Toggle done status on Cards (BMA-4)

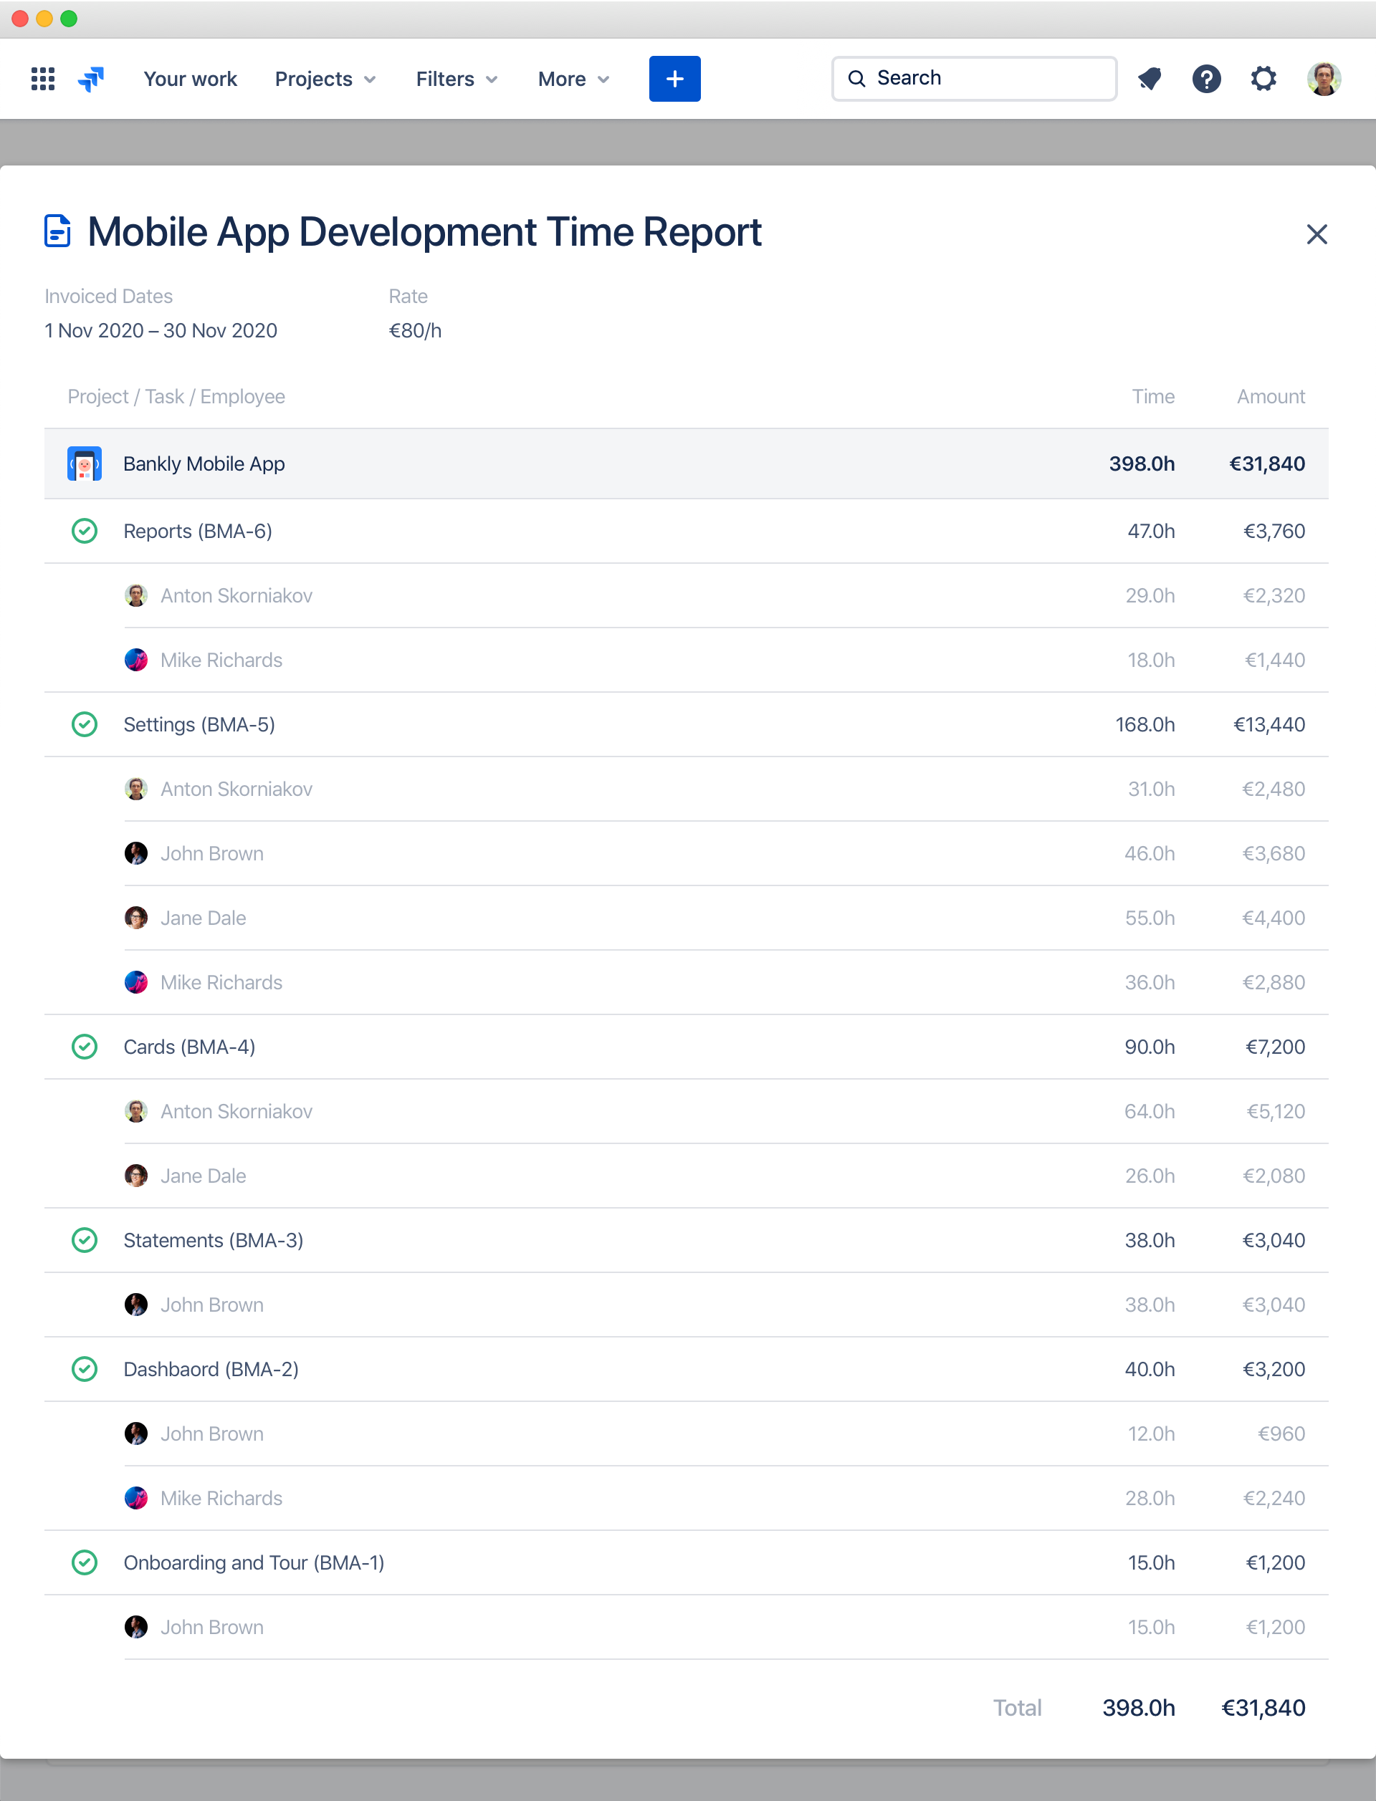tap(85, 1046)
